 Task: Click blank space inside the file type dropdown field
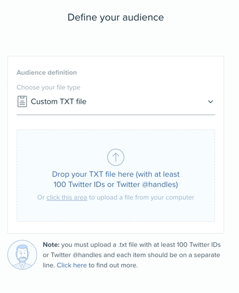point(146,101)
